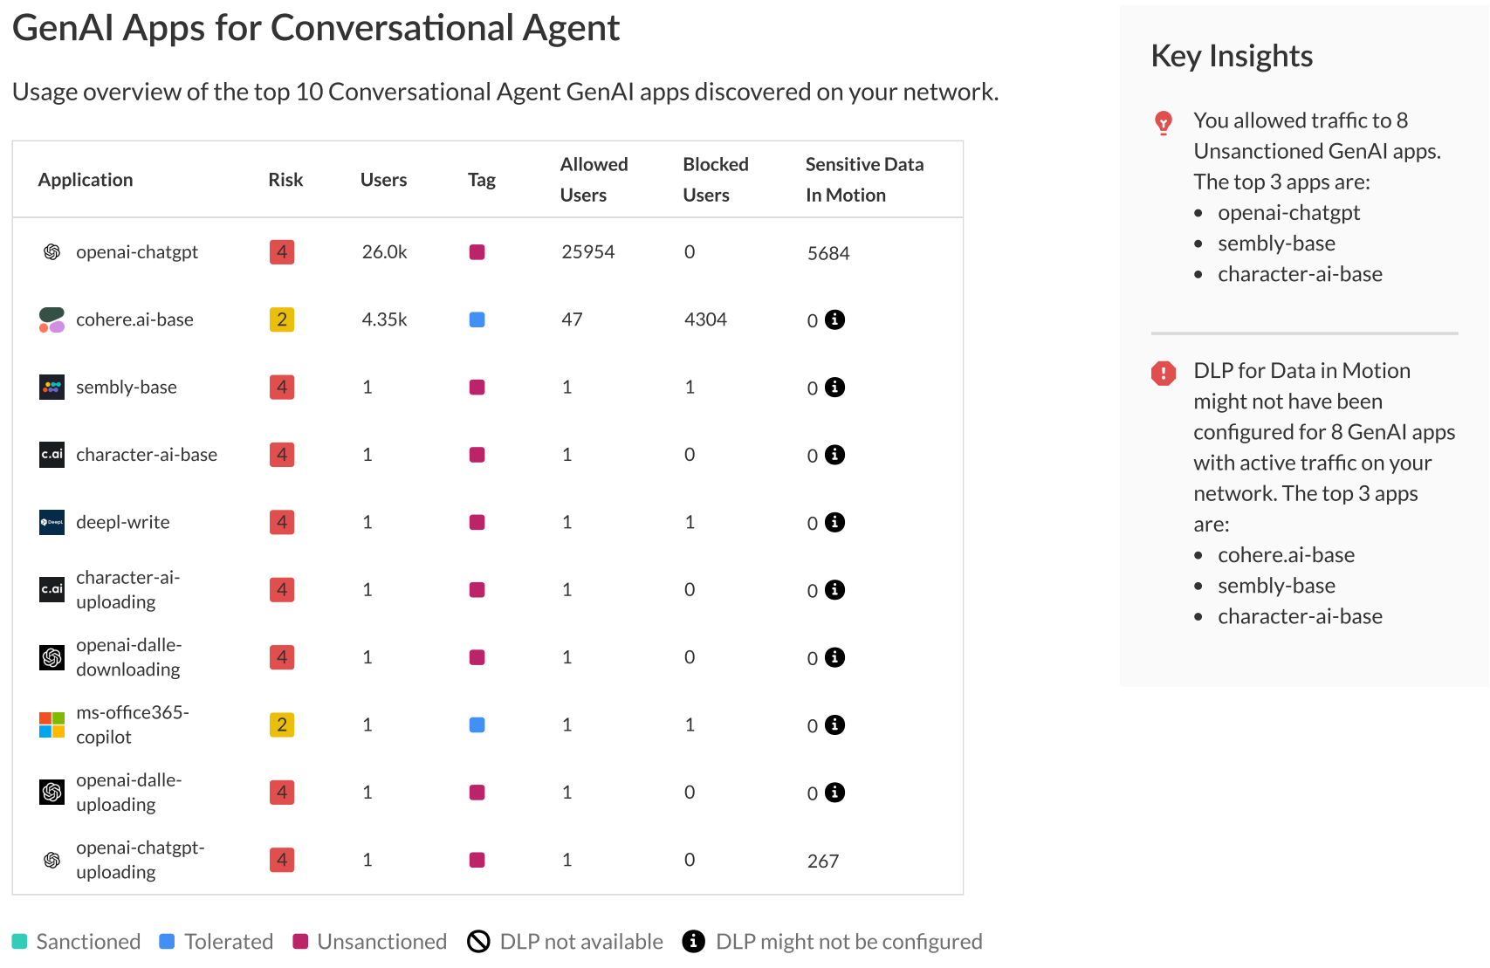Screen dimensions: 1490x968
Task: Click the risk score 2 badge for ms-office365-copilot
Action: tap(281, 724)
